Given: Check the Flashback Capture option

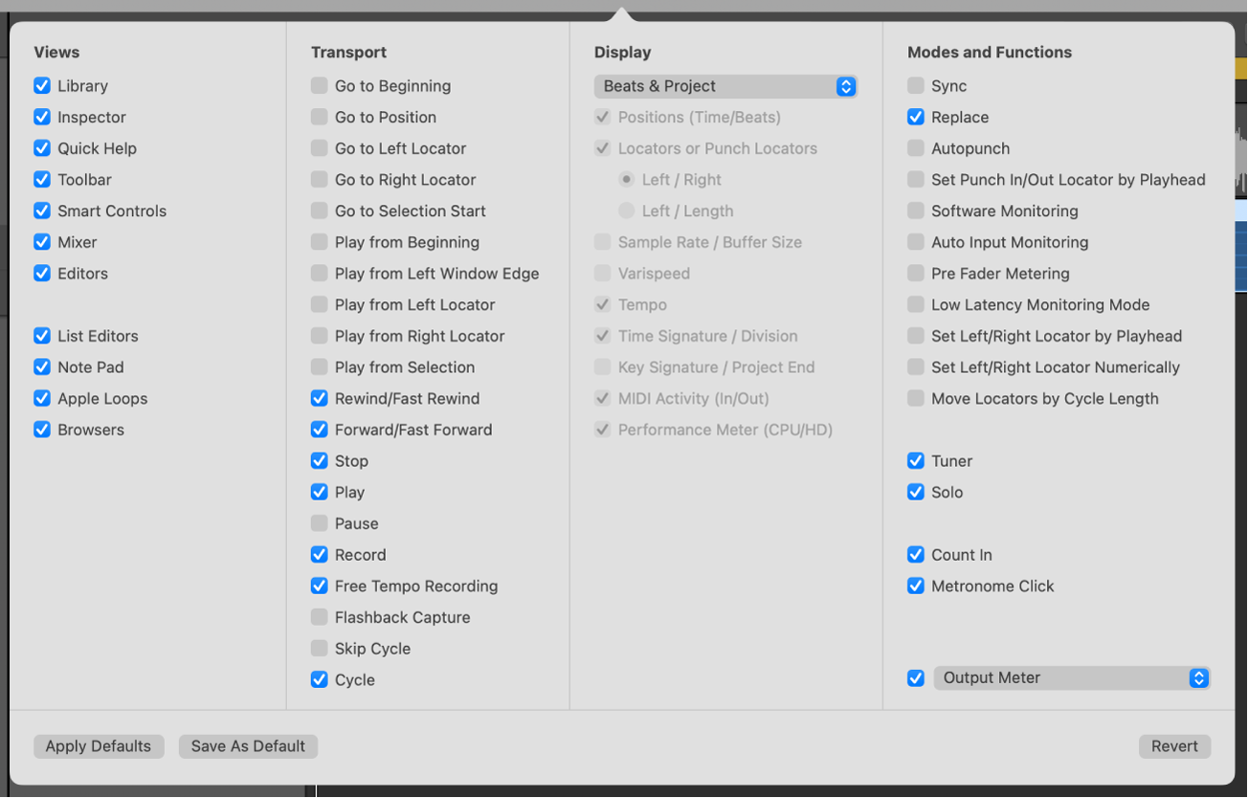Looking at the screenshot, I should (319, 617).
